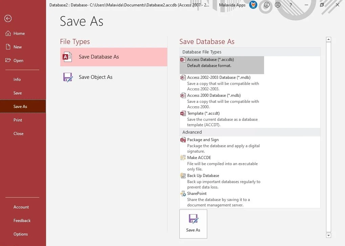The image size is (345, 246).
Task: Click the frowning face feedback icon
Action: pos(278,5)
